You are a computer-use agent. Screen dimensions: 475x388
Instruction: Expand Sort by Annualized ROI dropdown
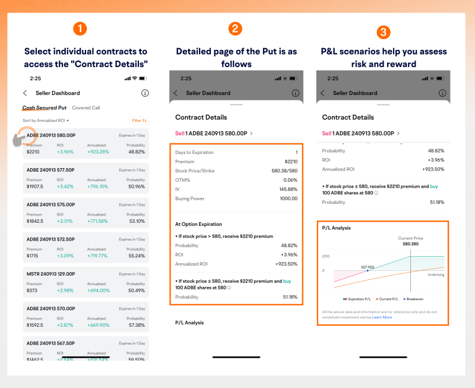(46, 121)
